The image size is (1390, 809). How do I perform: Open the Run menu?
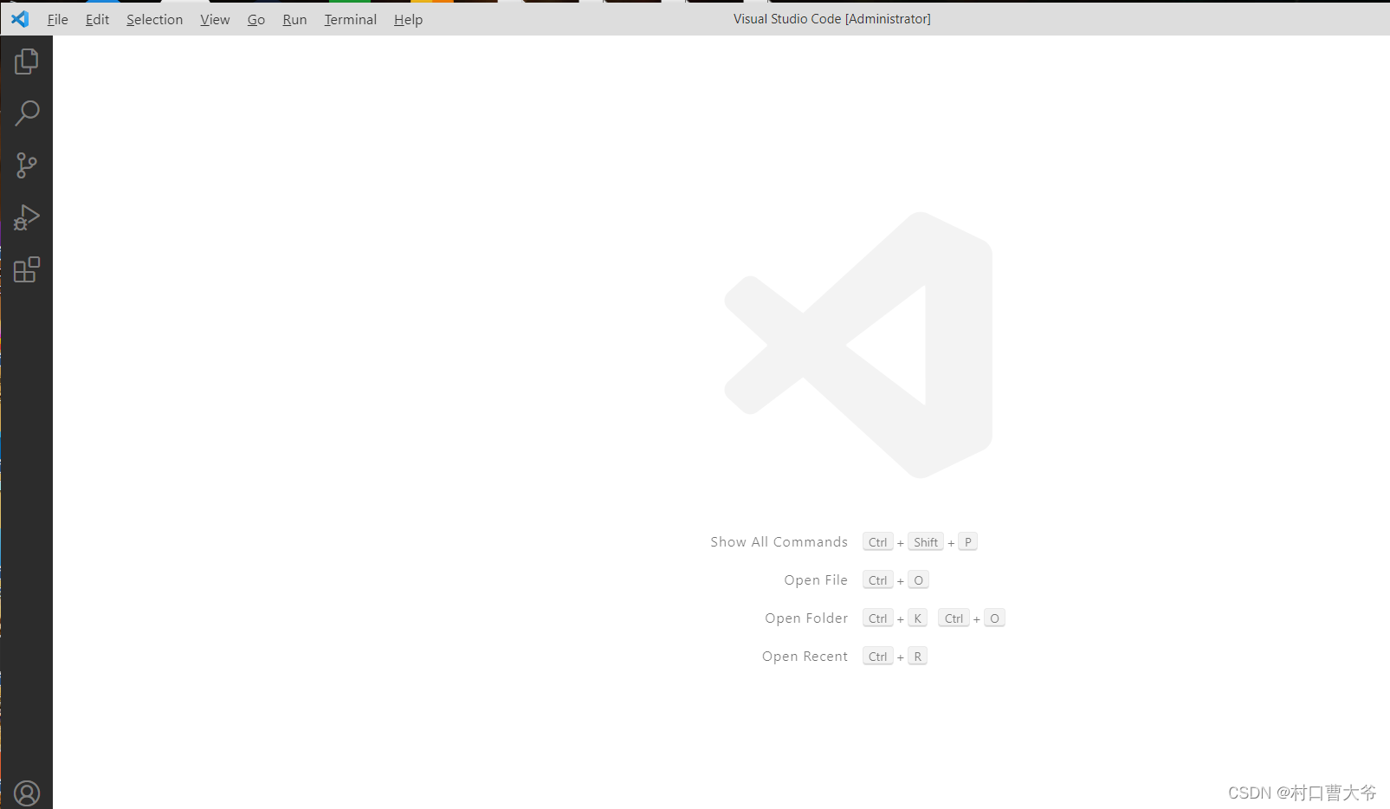pyautogui.click(x=294, y=19)
